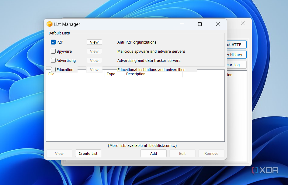Screen dimensions: 288x185
Task: Click the View button beside Create List
Action: click(59, 153)
